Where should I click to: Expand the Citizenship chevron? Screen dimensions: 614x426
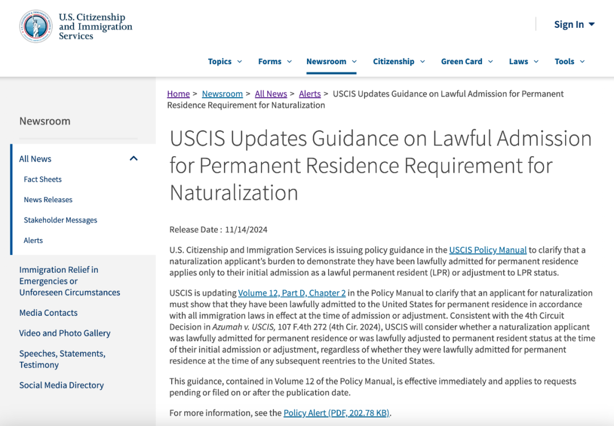coord(422,61)
